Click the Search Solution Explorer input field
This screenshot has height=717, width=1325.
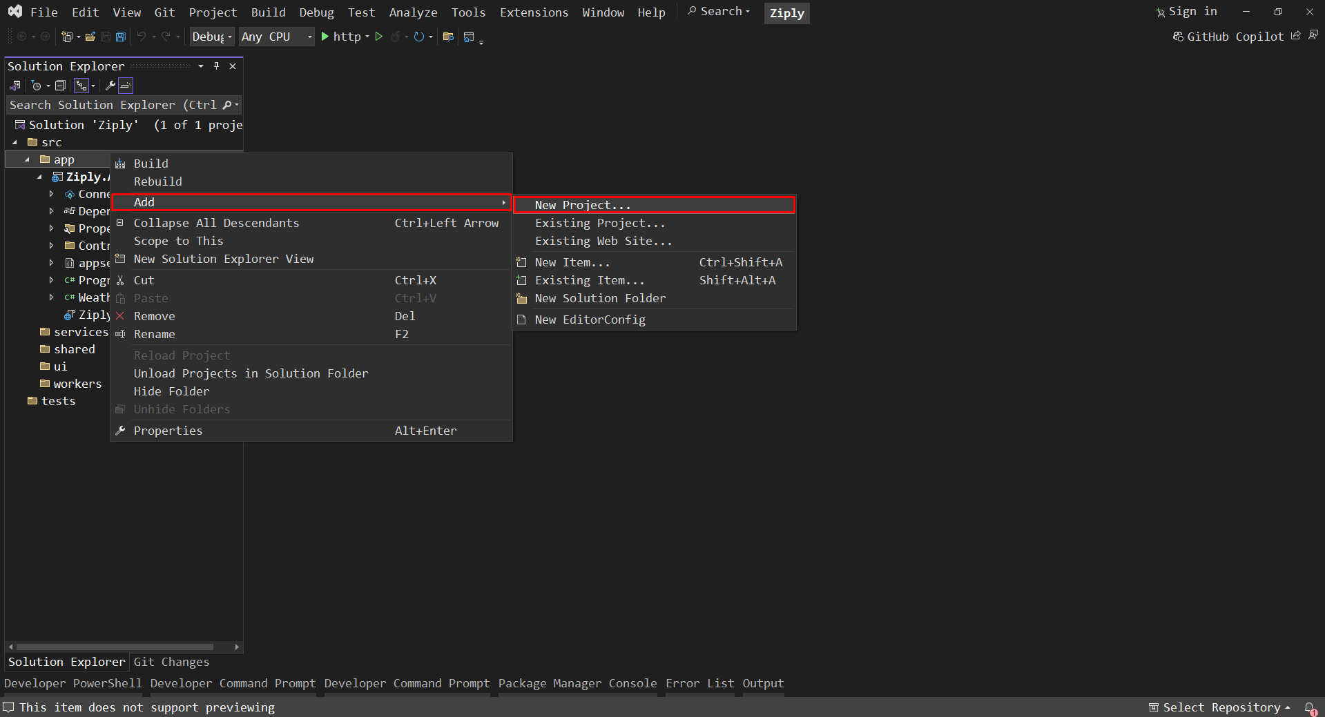113,105
